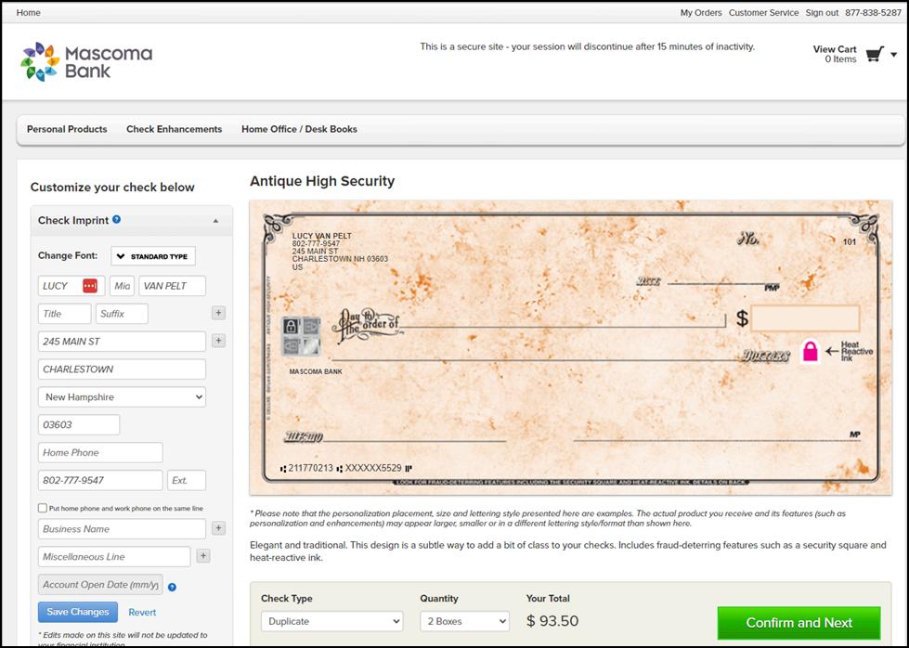Image resolution: width=909 pixels, height=648 pixels.
Task: Click the pink heat reactive padlock icon
Action: point(810,351)
